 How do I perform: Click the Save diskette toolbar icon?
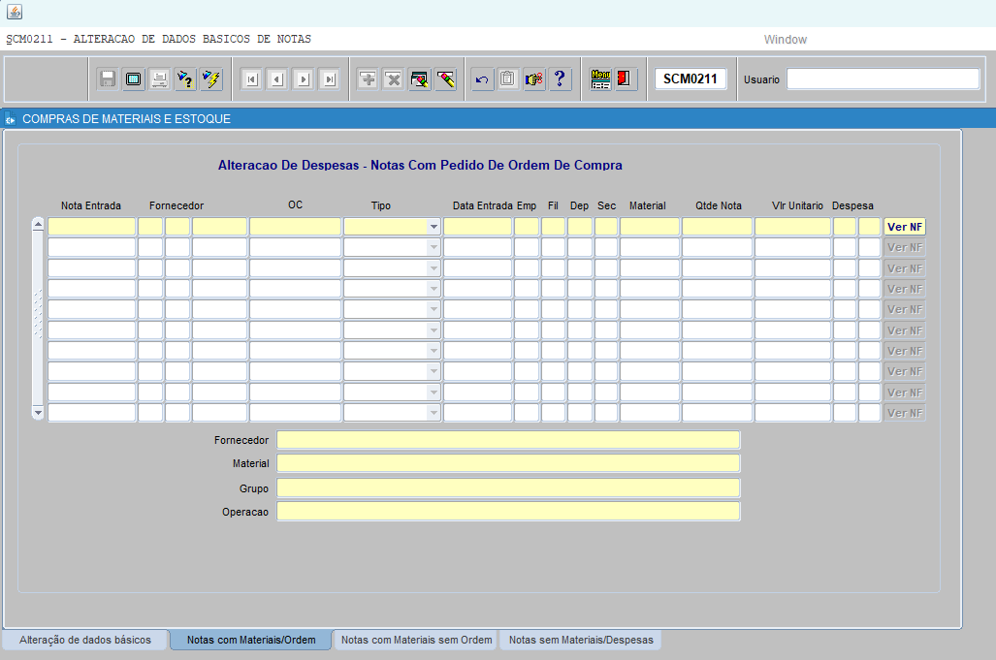point(108,79)
